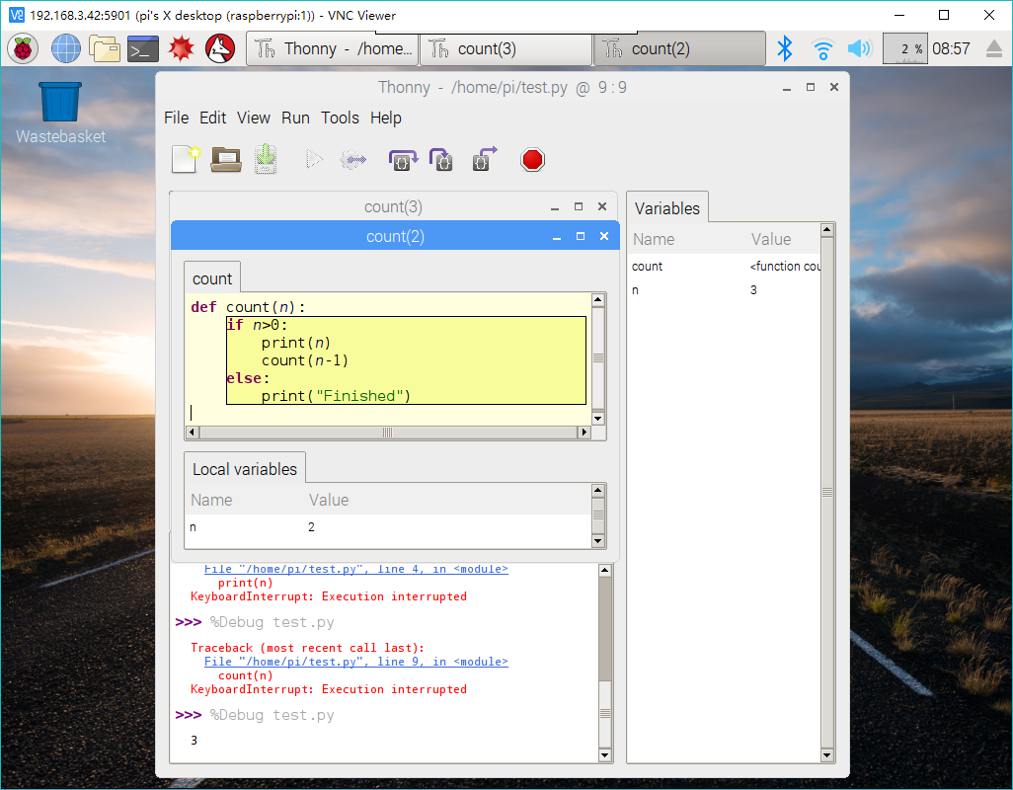
Task: Click the Step into debug icon
Action: [x=441, y=159]
